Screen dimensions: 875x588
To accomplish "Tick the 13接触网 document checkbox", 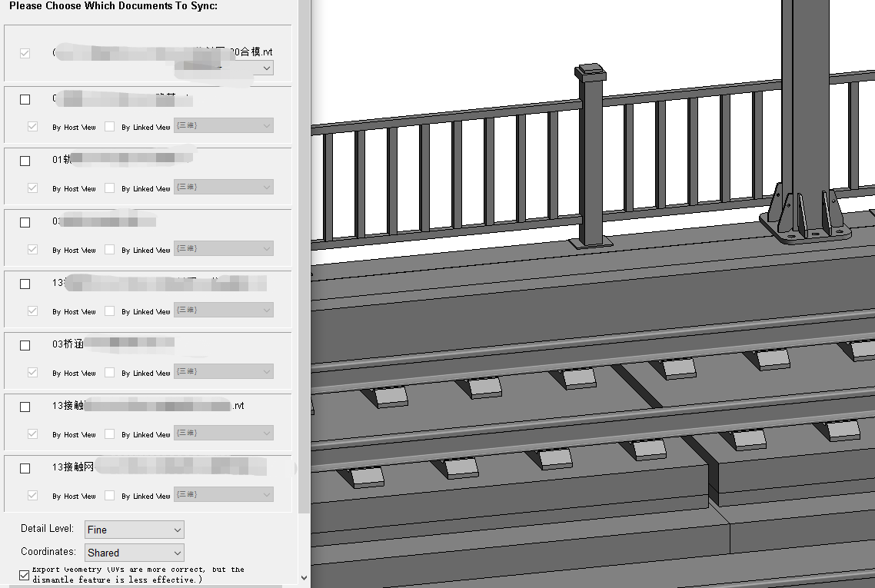I will pos(25,469).
